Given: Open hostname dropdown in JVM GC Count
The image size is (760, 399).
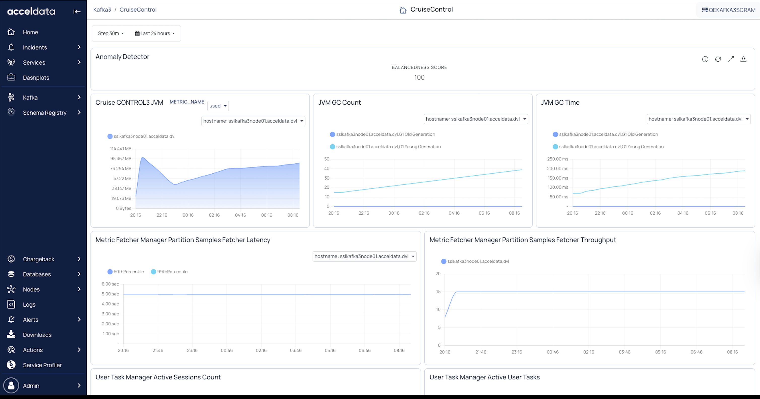Looking at the screenshot, I should (476, 119).
